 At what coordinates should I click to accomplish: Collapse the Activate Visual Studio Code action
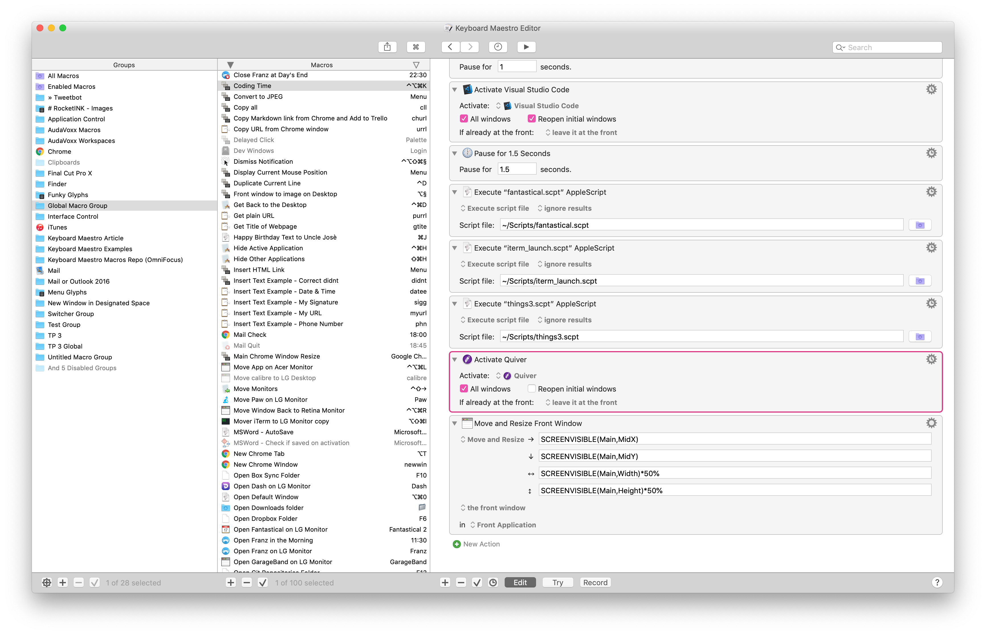tap(455, 89)
